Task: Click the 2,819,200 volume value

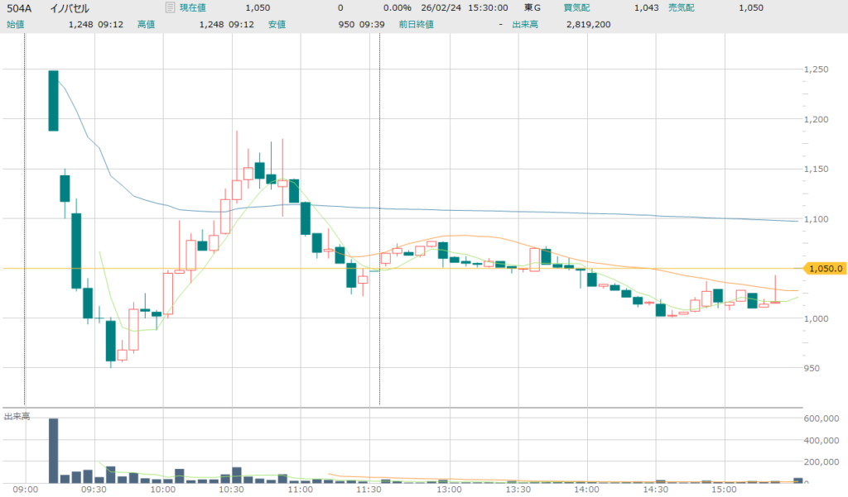Action: click(588, 24)
